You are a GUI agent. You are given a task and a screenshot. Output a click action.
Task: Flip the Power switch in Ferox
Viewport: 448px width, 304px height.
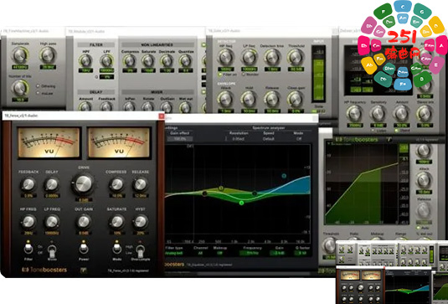pos(84,248)
